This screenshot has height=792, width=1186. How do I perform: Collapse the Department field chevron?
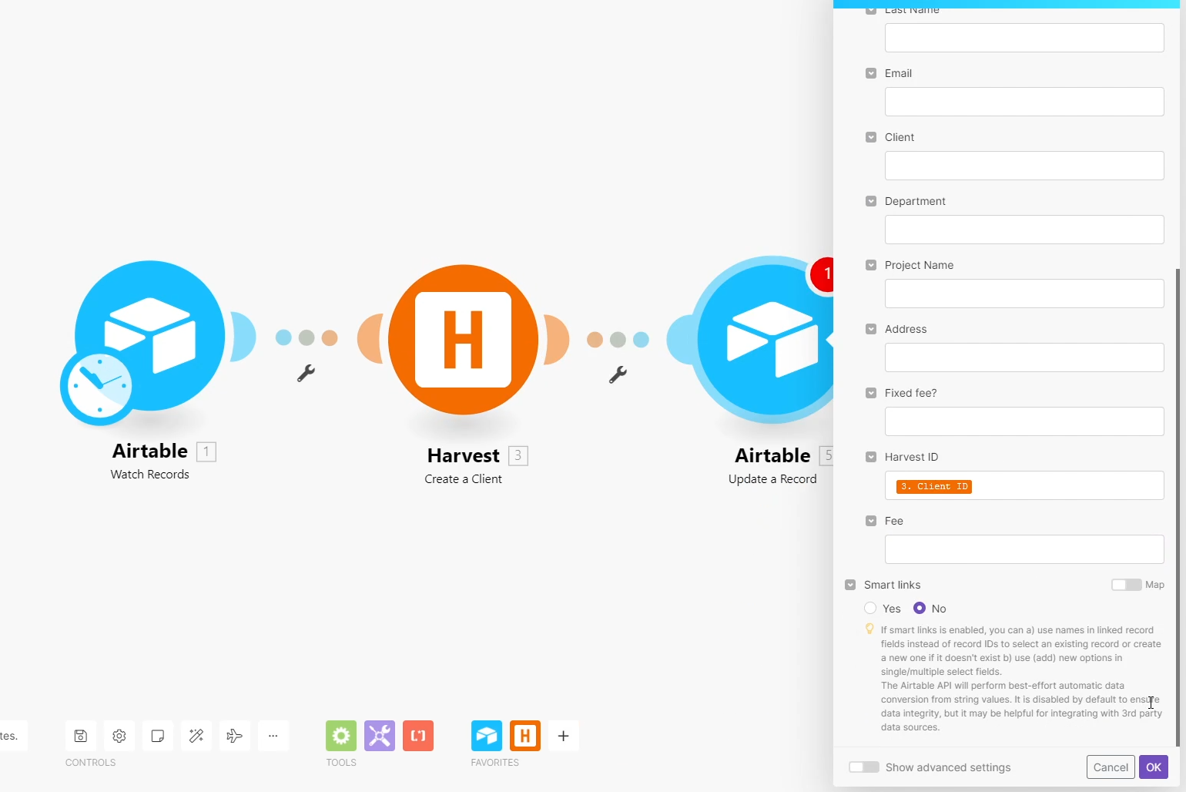[871, 201]
